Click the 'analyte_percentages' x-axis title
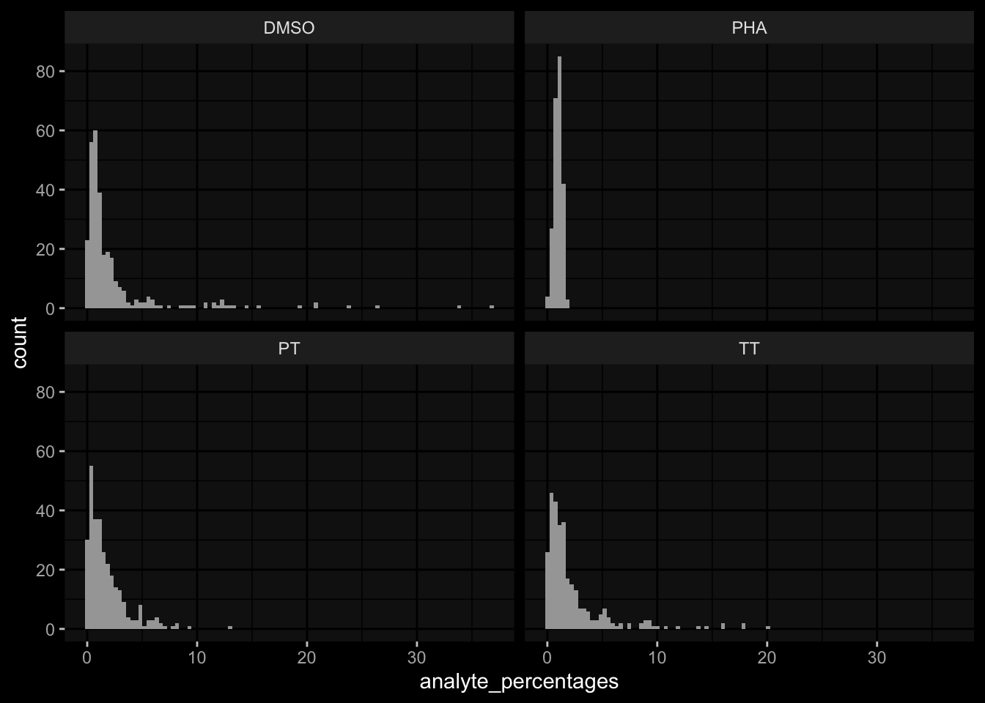Screen dimensions: 985x703 [x=519, y=682]
